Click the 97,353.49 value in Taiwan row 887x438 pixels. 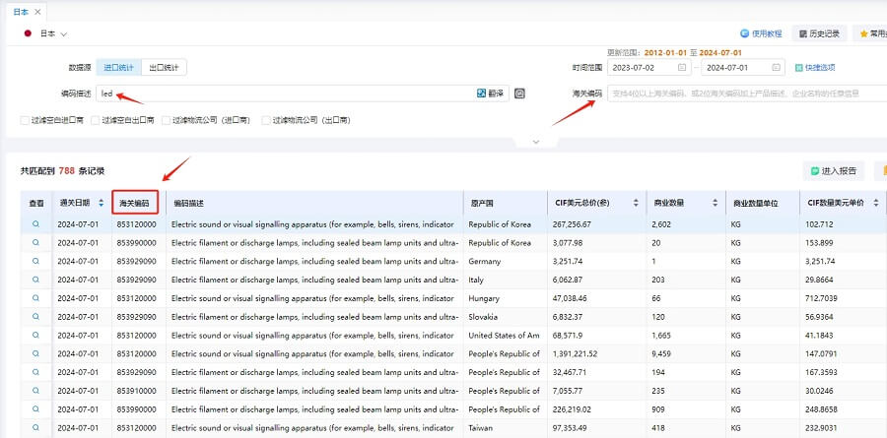coord(572,428)
